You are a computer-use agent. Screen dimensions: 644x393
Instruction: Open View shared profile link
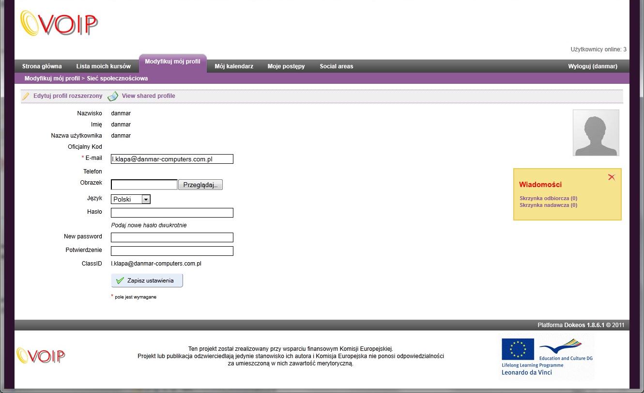click(x=149, y=96)
